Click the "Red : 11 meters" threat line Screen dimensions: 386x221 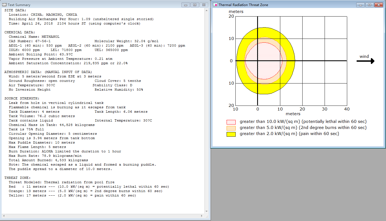click(89, 187)
